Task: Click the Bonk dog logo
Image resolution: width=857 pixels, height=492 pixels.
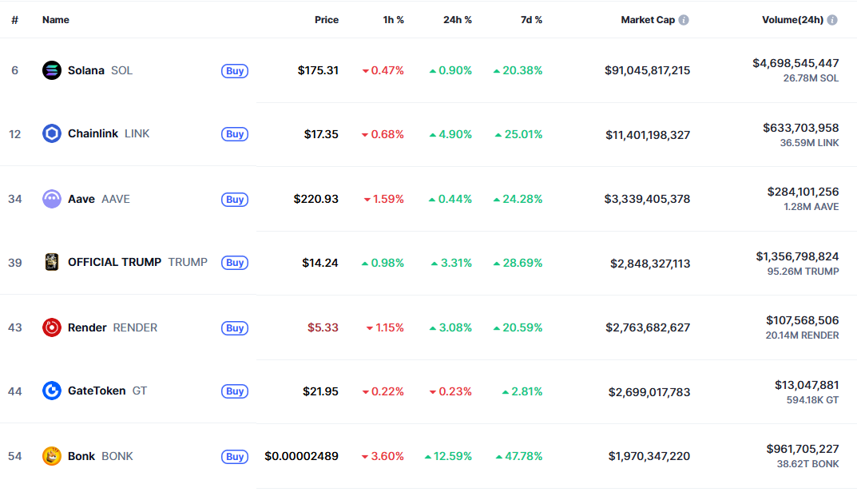Action: pos(52,456)
